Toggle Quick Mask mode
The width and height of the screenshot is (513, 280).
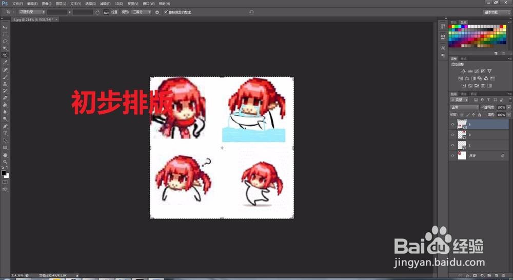pyautogui.click(x=5, y=182)
